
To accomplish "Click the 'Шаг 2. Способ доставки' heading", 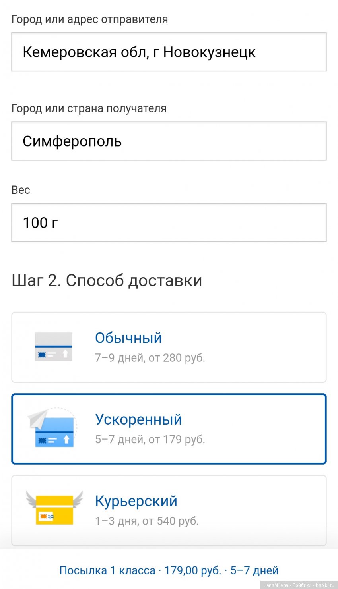I will [107, 280].
